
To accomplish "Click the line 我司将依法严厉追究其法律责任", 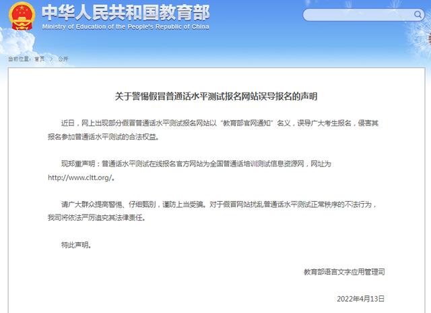I will point(96,218).
